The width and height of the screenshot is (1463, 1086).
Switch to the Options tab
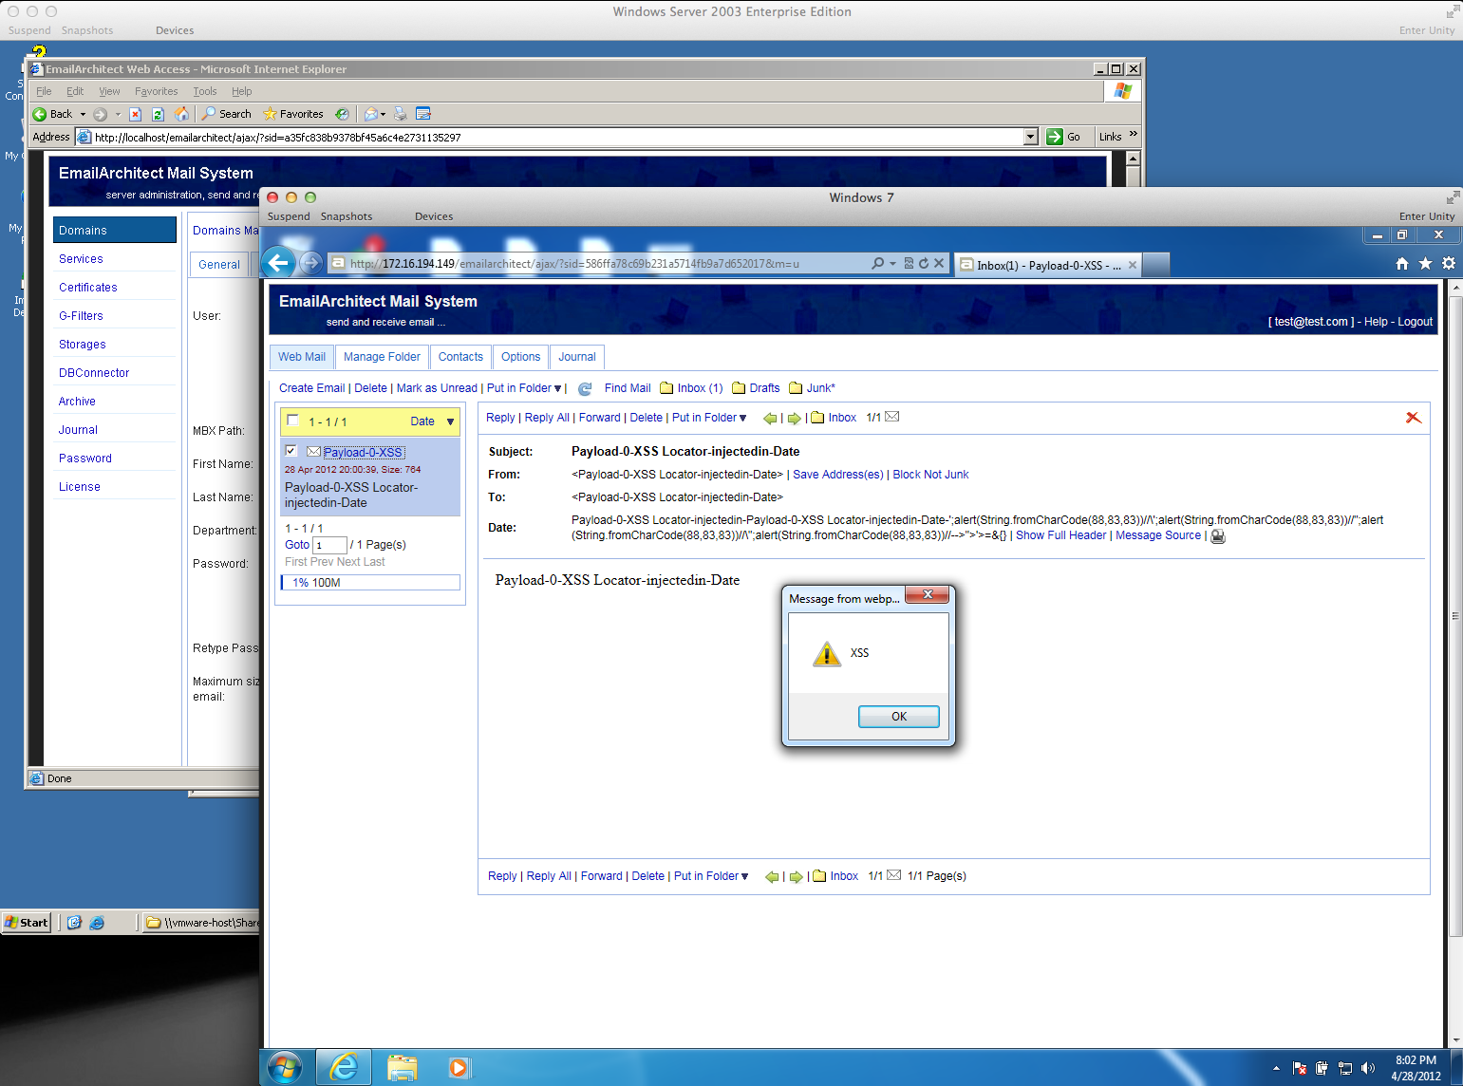click(520, 357)
